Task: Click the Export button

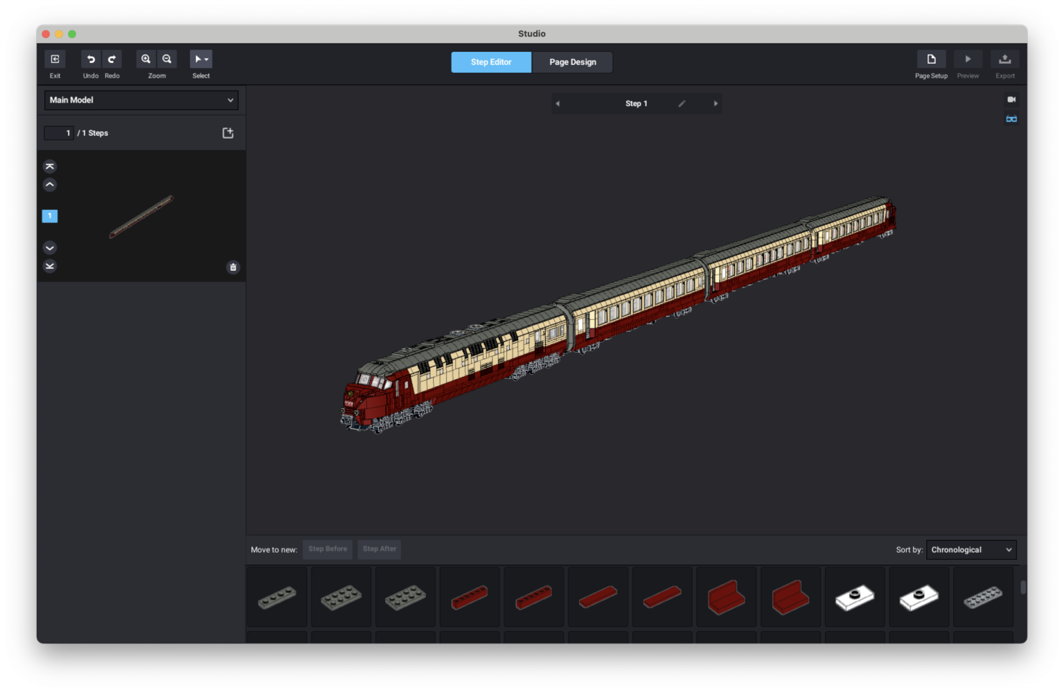Action: point(1004,59)
